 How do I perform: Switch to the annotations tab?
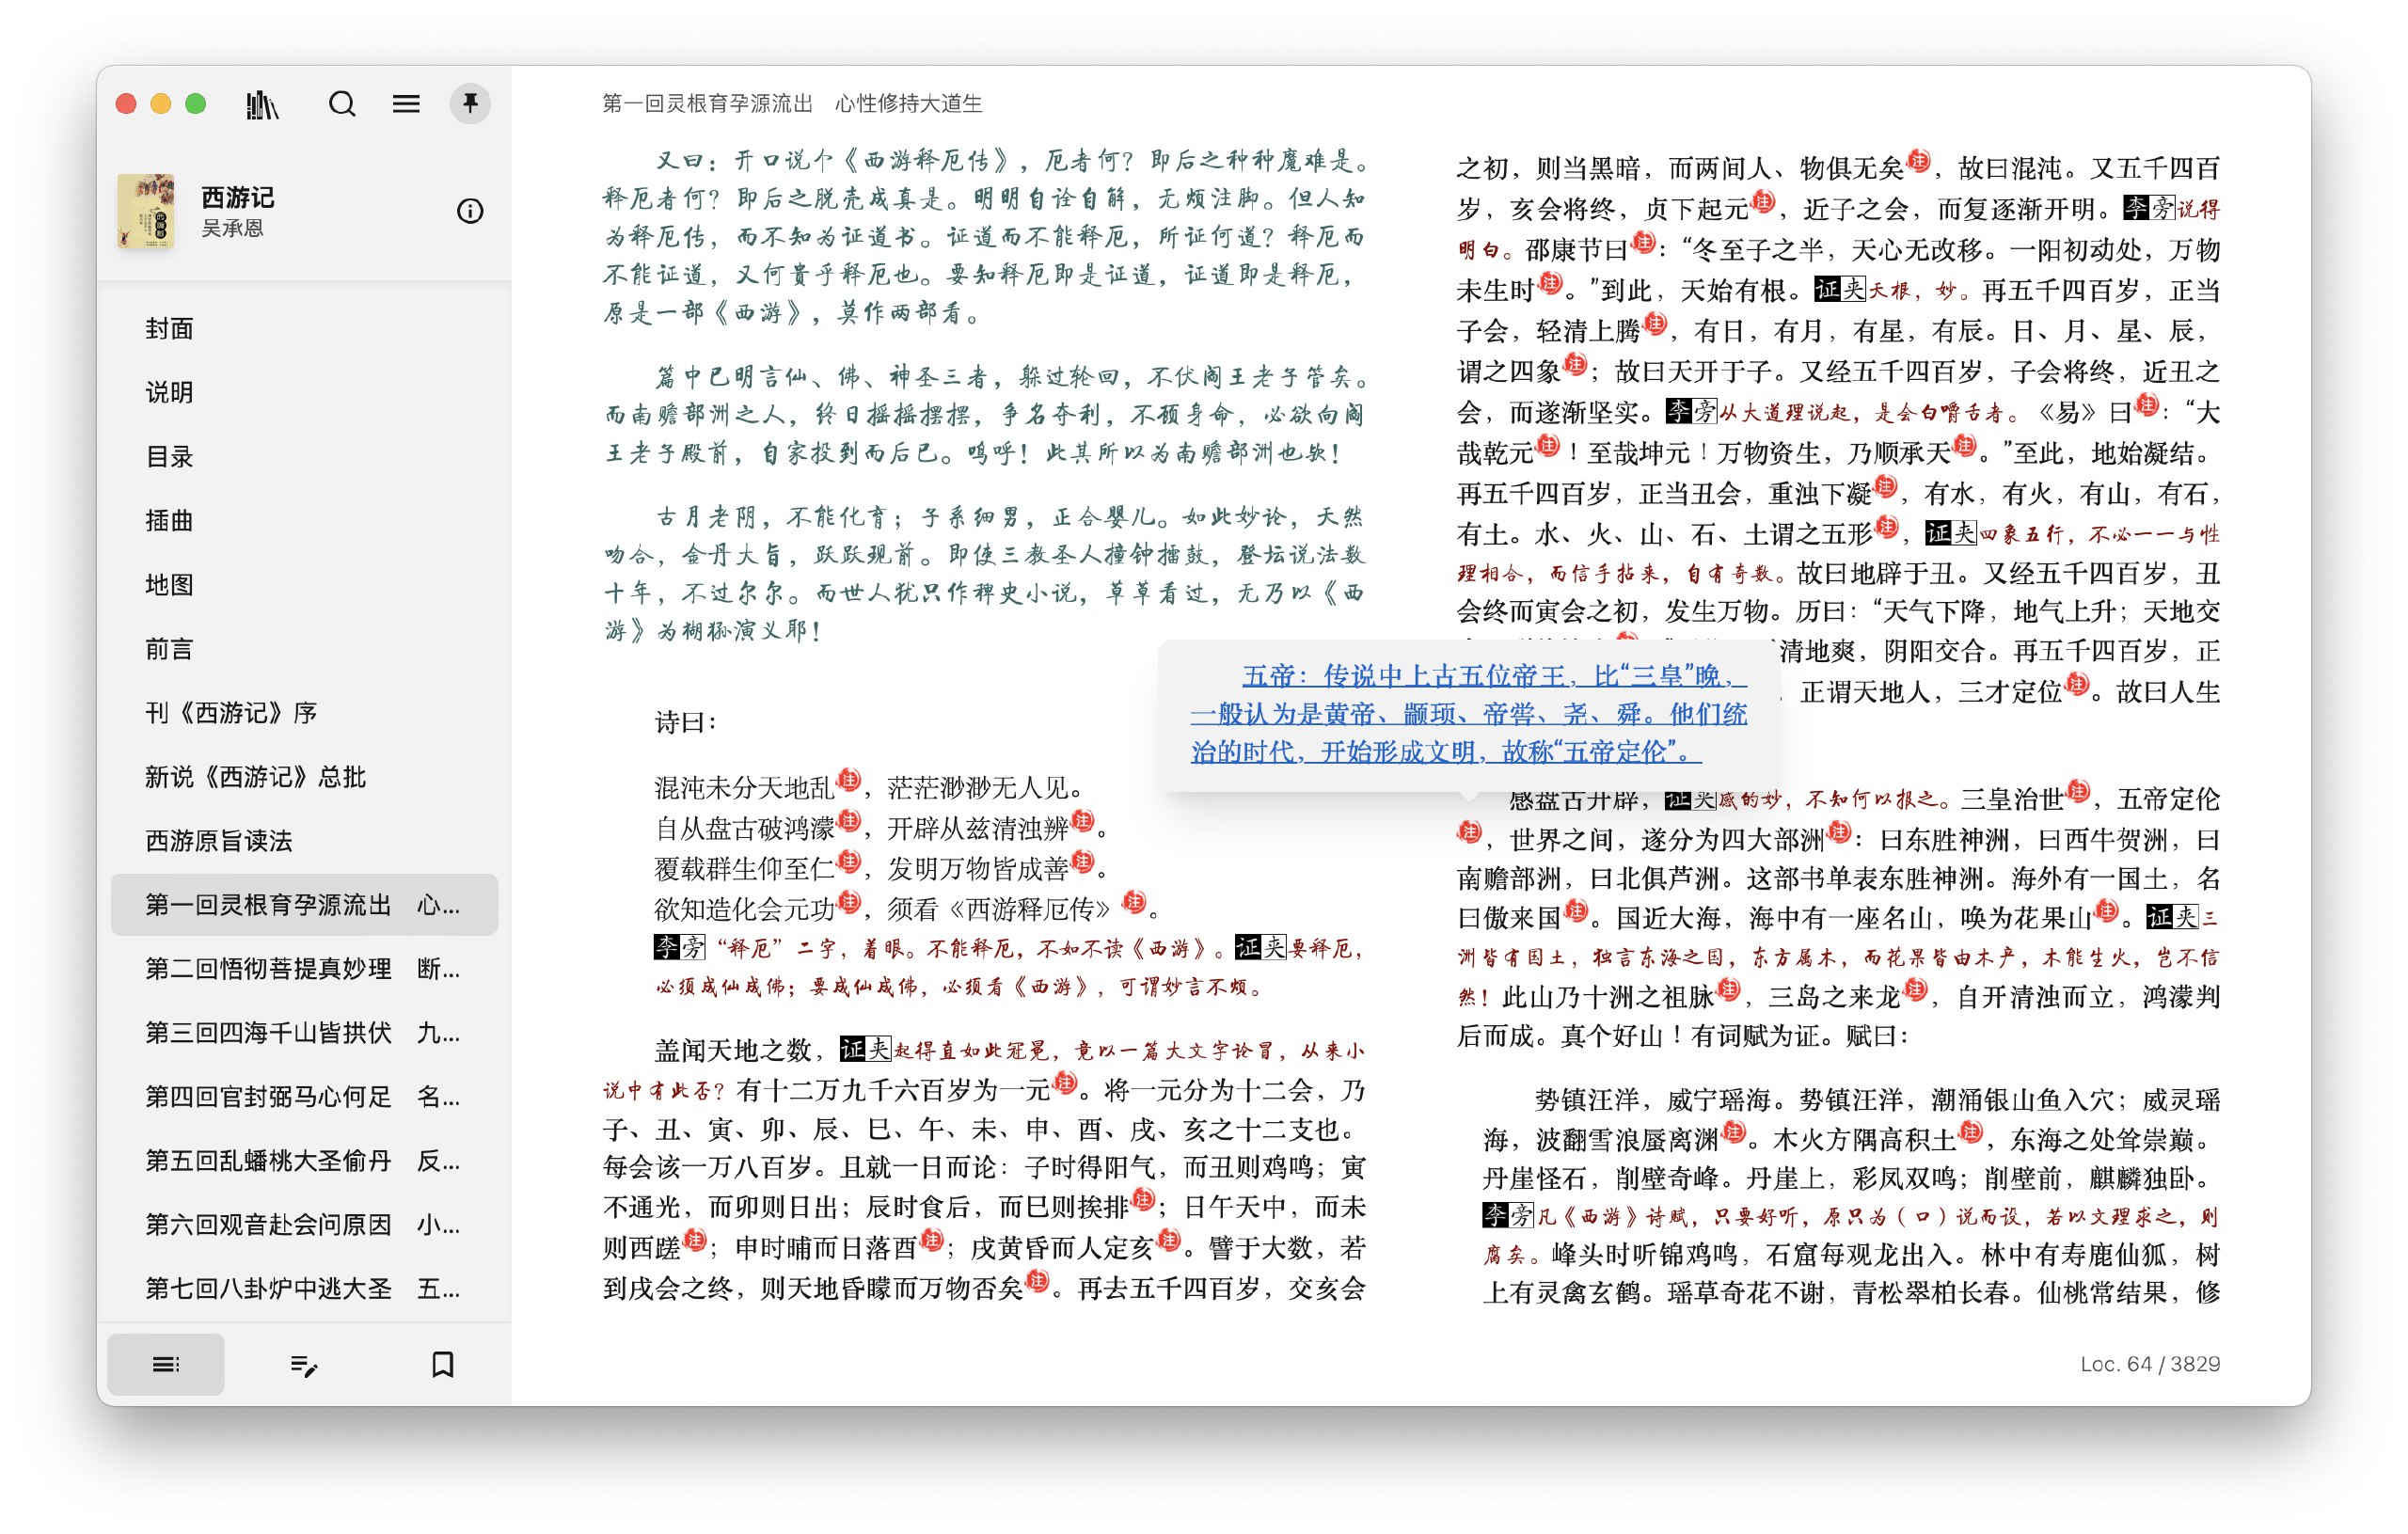pyautogui.click(x=304, y=1364)
